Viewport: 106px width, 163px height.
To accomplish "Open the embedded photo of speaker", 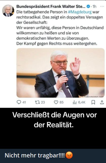I will [x=61, y=73].
